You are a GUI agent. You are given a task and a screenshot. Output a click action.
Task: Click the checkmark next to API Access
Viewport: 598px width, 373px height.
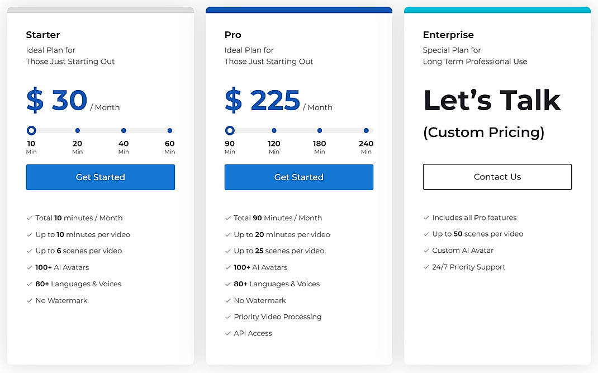(x=228, y=333)
